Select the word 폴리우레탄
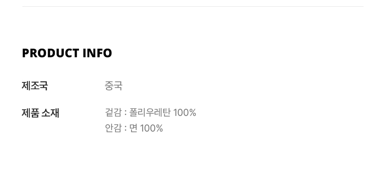This screenshot has height=170, width=386. click(x=150, y=113)
